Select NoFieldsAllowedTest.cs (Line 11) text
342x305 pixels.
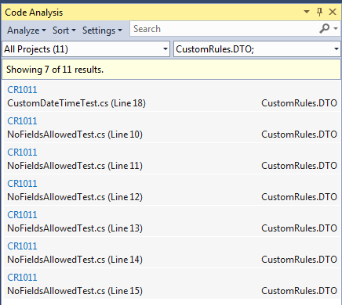(x=75, y=166)
